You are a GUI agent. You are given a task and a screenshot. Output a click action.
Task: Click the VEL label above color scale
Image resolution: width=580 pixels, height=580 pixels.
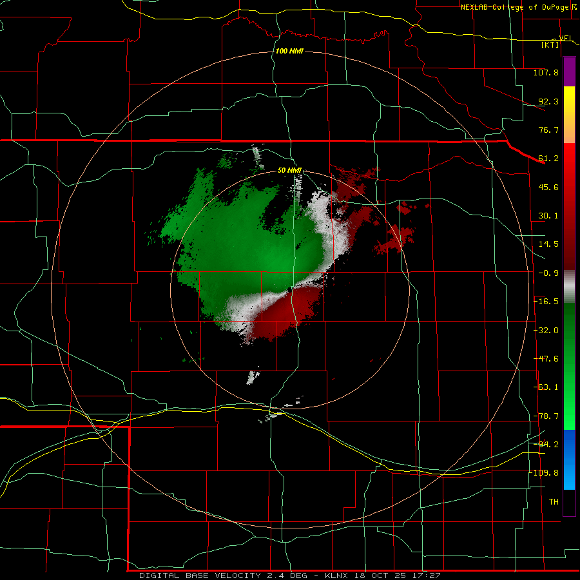point(565,38)
